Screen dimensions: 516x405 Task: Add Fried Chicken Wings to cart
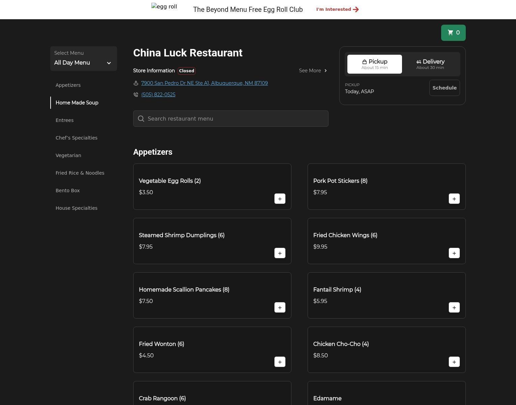pos(454,253)
